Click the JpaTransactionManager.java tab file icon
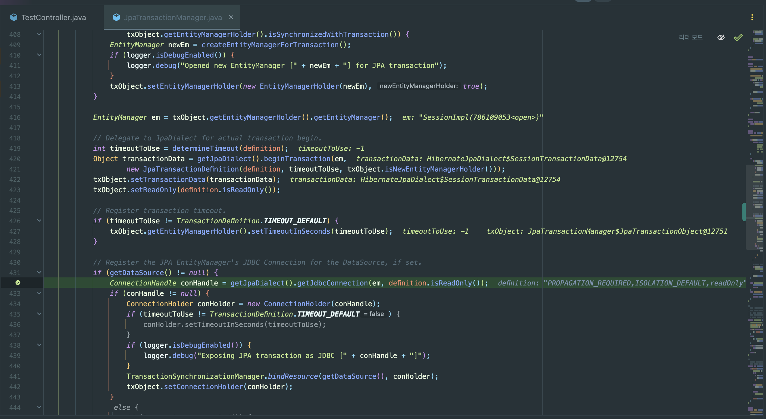 (116, 17)
